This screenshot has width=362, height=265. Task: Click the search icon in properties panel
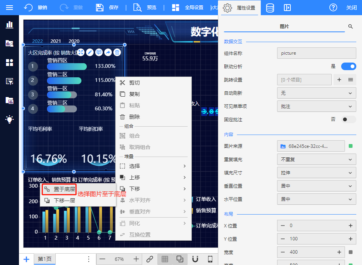coord(351,27)
